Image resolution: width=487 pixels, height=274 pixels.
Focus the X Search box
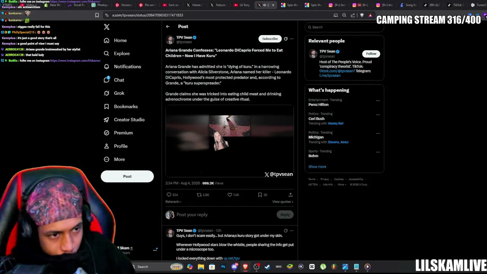pos(344,27)
